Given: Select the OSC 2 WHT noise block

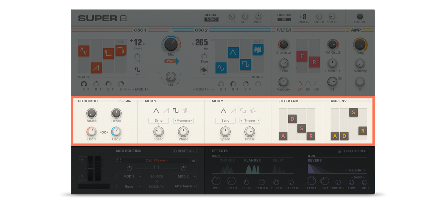Looking at the screenshot, I should [x=258, y=50].
